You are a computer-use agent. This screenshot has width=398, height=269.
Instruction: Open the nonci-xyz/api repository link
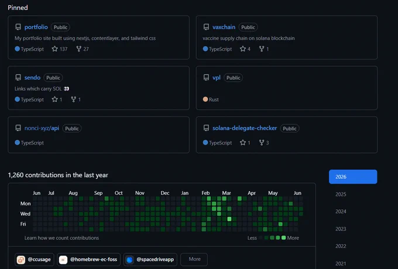point(42,128)
